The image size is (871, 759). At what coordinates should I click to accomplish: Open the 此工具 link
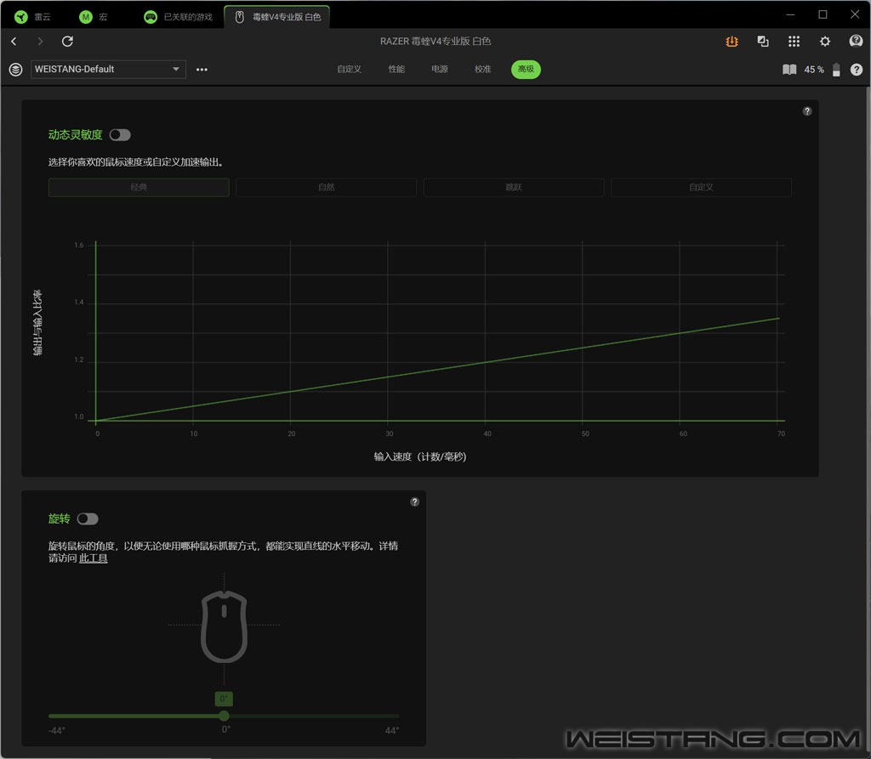coord(94,559)
